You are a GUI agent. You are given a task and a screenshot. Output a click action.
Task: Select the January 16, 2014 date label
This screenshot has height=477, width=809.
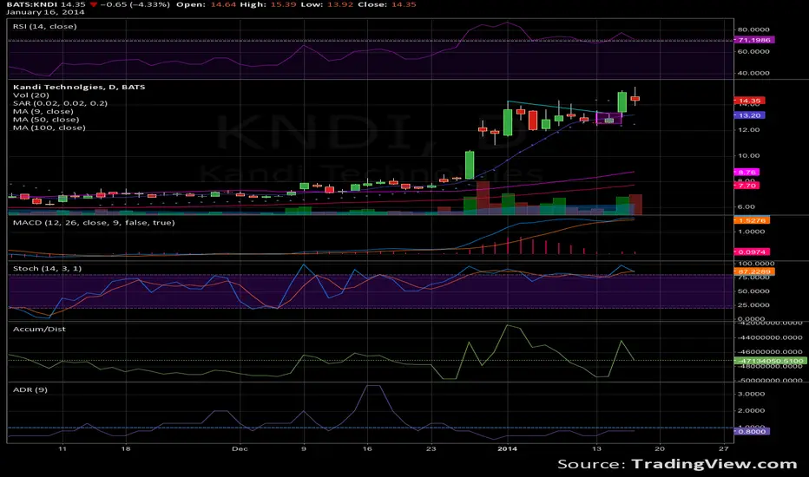pos(45,12)
